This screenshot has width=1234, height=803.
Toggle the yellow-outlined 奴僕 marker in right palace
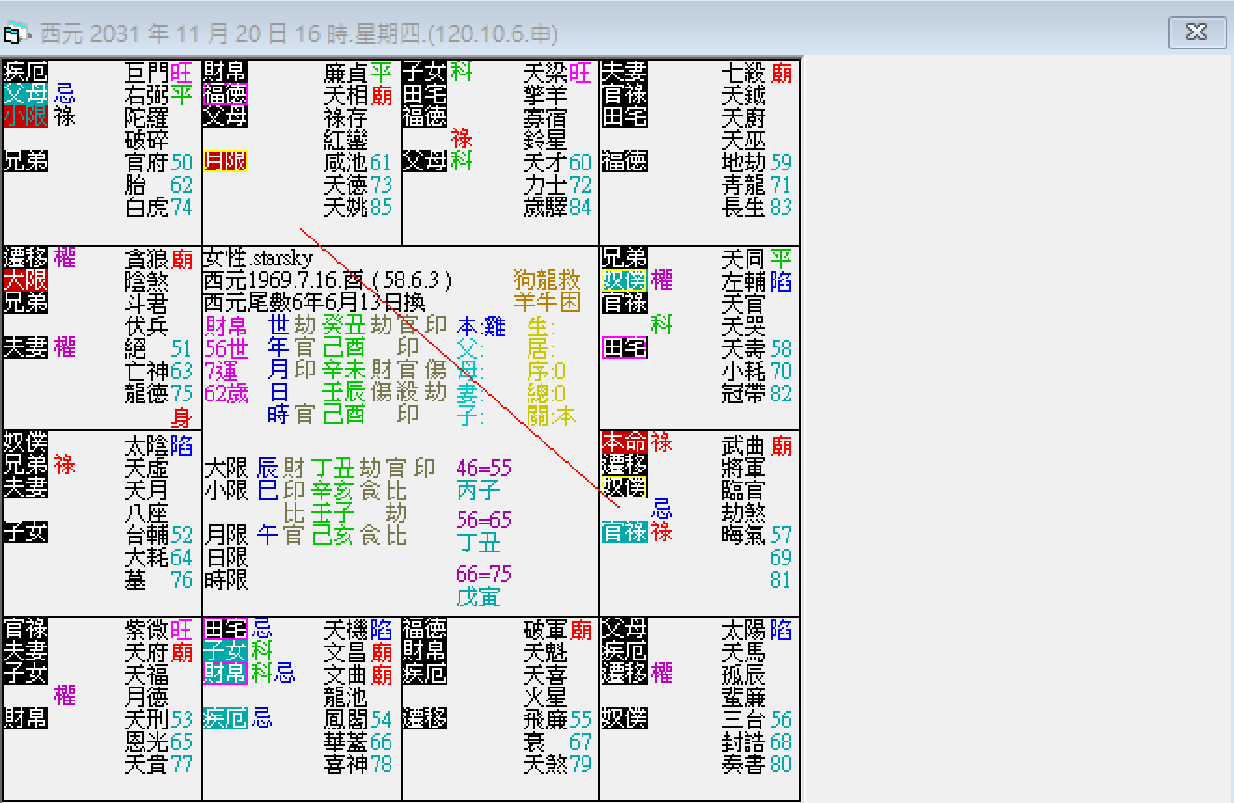tap(623, 486)
